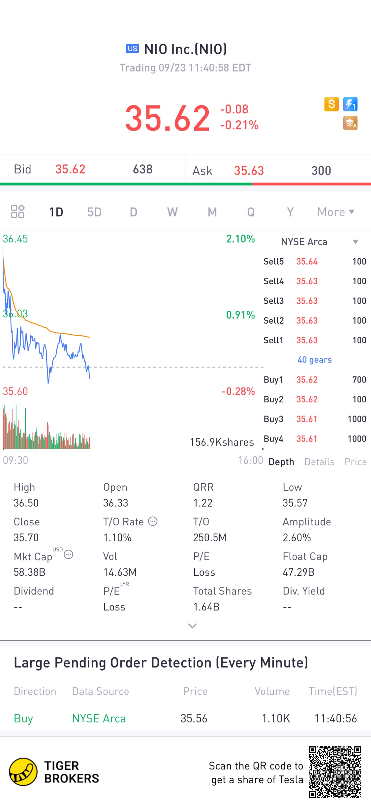
Task: Tap the orange stacked layers icon
Action: 350,124
